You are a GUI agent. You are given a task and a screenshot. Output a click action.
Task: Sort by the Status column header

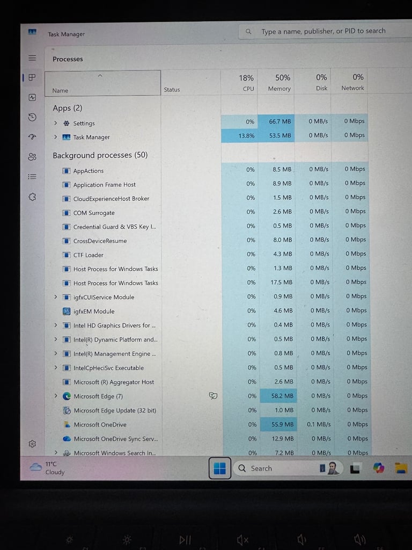(190, 82)
